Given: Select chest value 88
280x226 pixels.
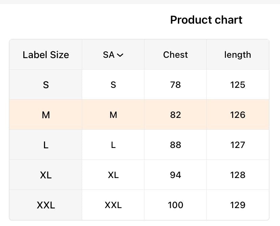Looking at the screenshot, I should pyautogui.click(x=176, y=145).
